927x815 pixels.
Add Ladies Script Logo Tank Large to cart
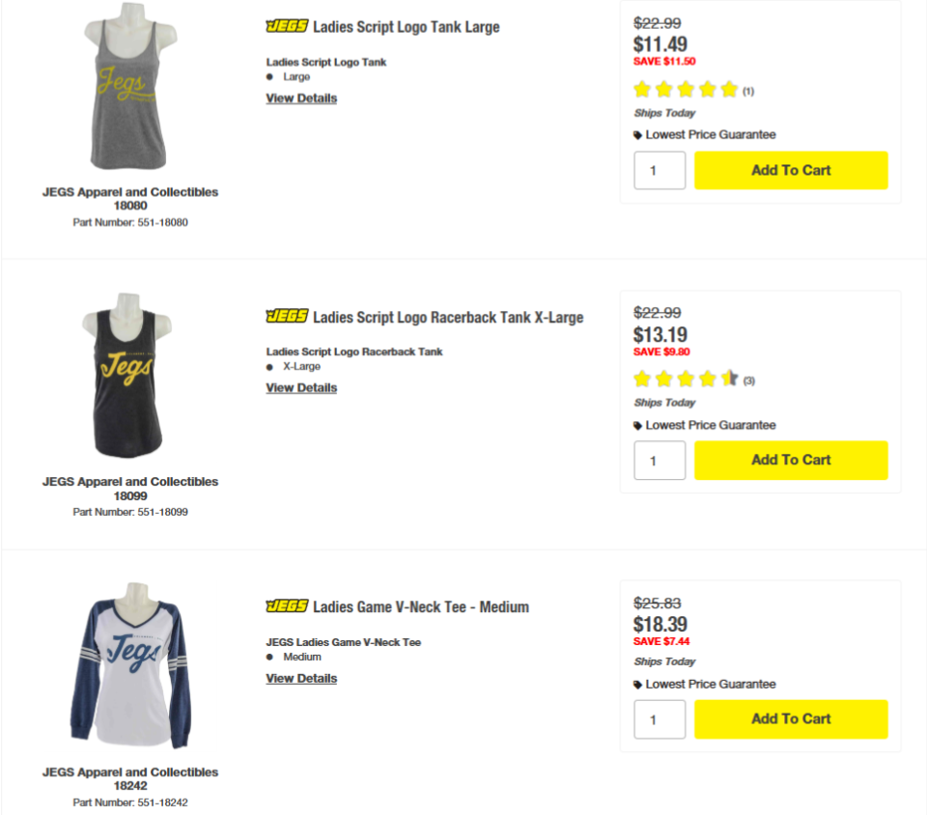pyautogui.click(x=791, y=170)
